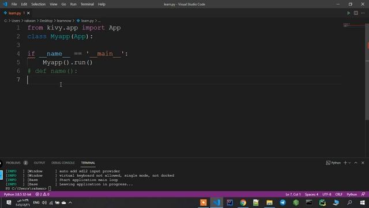Click Python 3.8.5 32-bit interpreter in status bar
Image resolution: width=369 pixels, height=208 pixels.
pos(17,194)
